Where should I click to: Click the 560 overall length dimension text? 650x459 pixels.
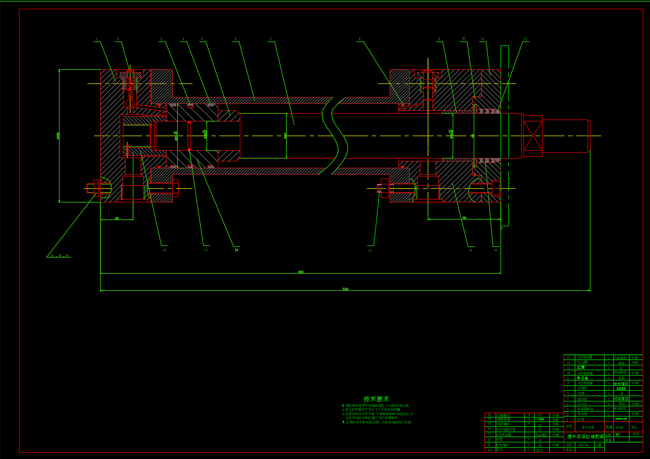[345, 289]
